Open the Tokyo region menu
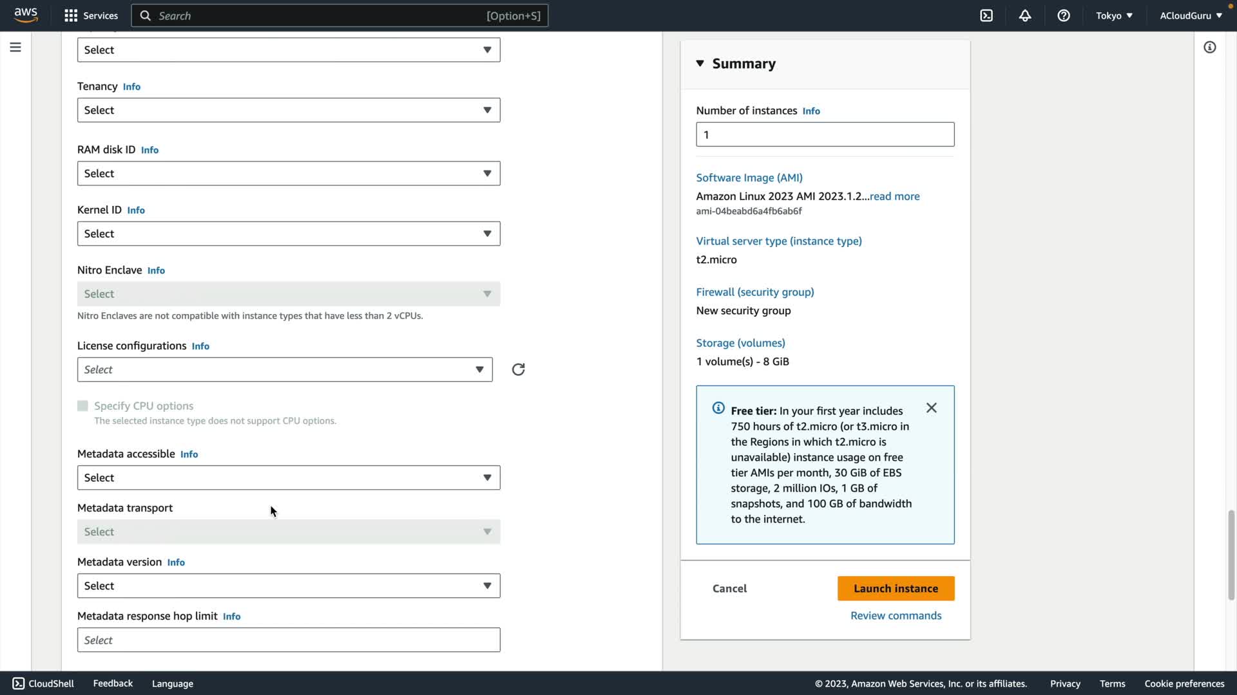This screenshot has height=695, width=1237. point(1114,15)
